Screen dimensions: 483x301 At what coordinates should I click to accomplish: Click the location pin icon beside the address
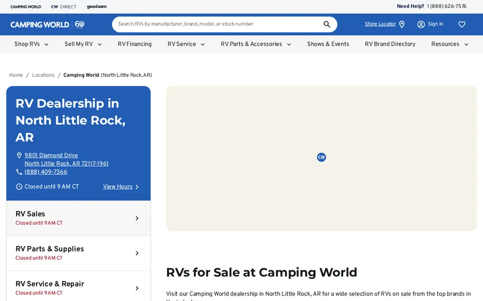[x=19, y=156]
